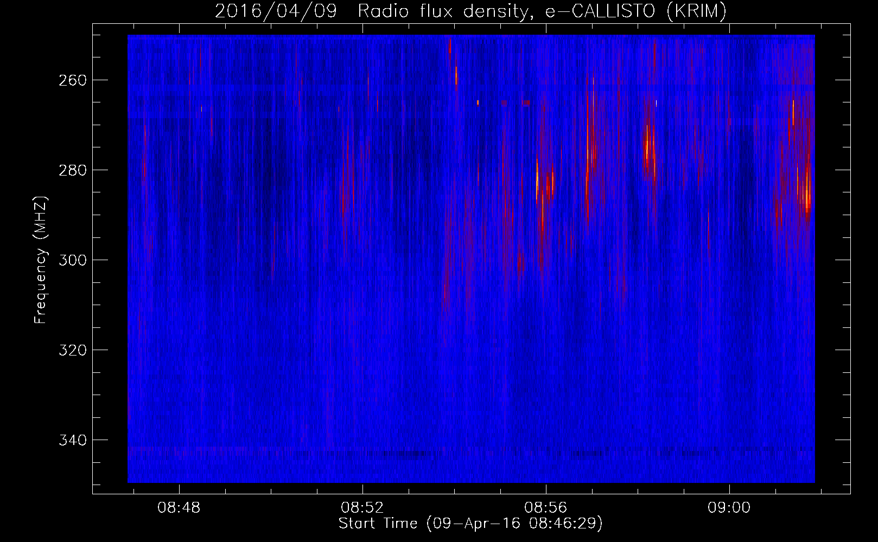Click the plot title "2016/04/09 Radio flux density, e-CALLISTO (KRIM)"

(470, 11)
